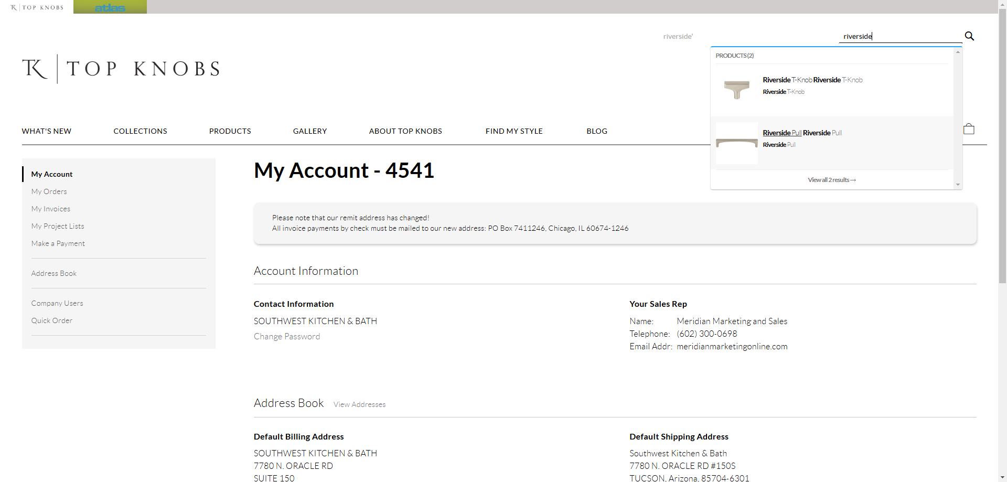Open Find My Style menu item
Image resolution: width=1007 pixels, height=482 pixels.
[514, 131]
